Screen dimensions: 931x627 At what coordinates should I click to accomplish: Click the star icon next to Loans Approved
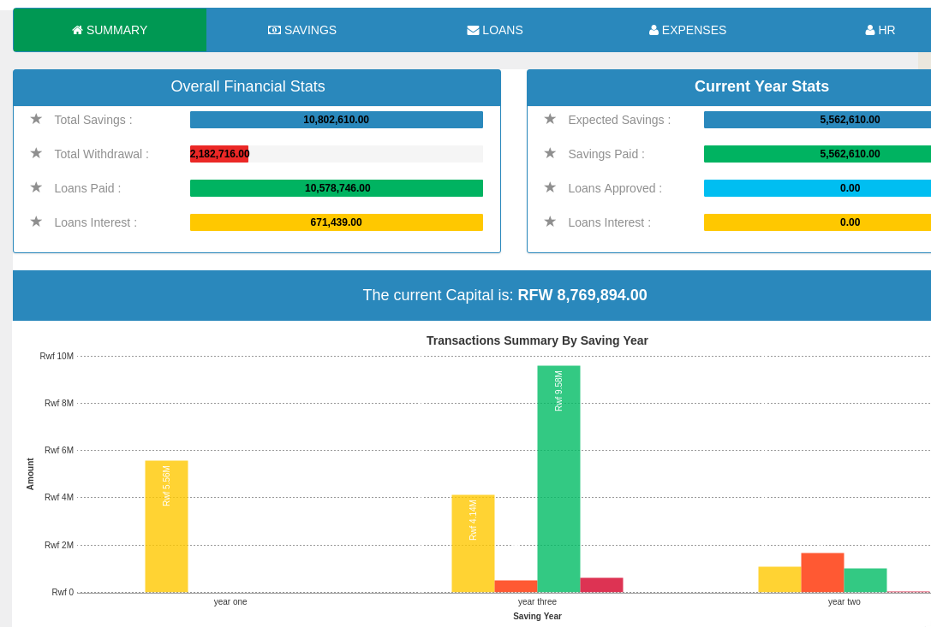pos(550,188)
